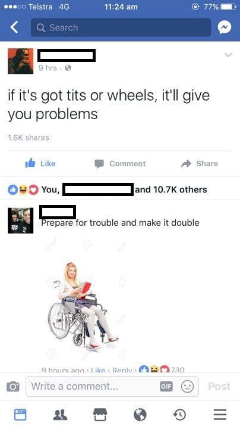The width and height of the screenshot is (240, 429).
Task: Open the emoji smiley picker
Action: point(187,386)
